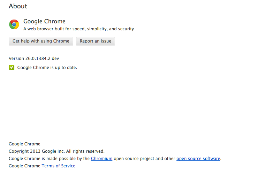Viewport: 266px width, 174px height.
Task: Click the dev channel label
Action: 55,58
